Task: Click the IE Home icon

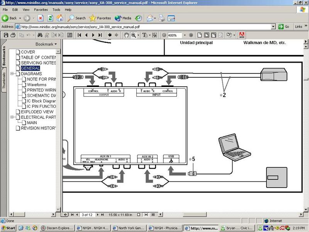Action: (x=60, y=18)
